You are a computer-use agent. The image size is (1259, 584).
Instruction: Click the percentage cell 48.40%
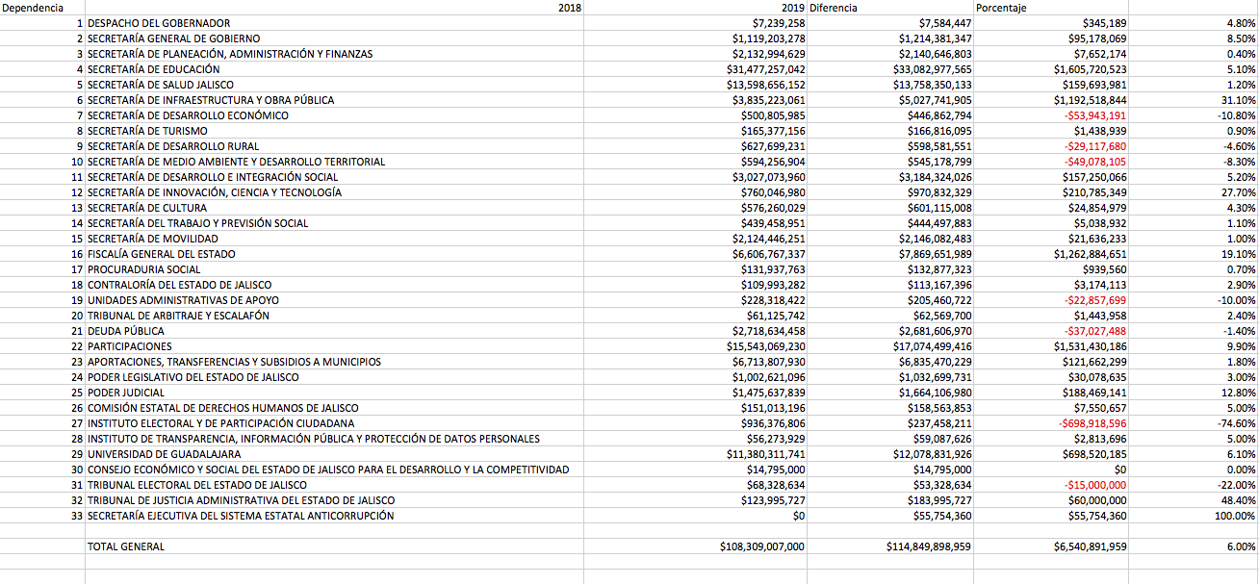click(1194, 500)
